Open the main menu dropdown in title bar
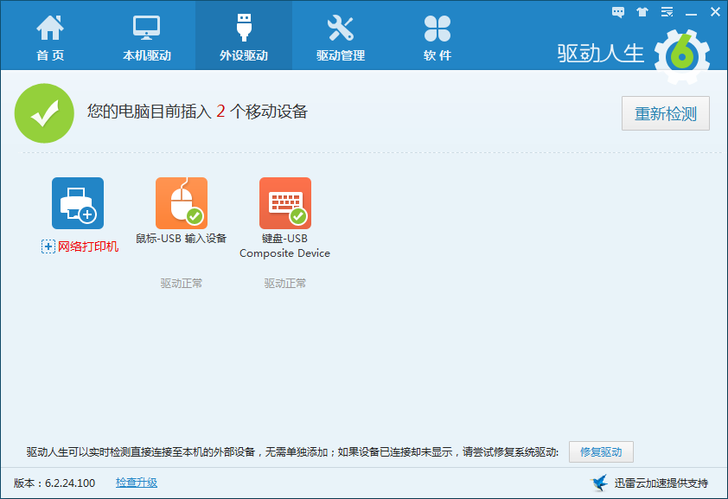The width and height of the screenshot is (728, 499). coord(667,12)
